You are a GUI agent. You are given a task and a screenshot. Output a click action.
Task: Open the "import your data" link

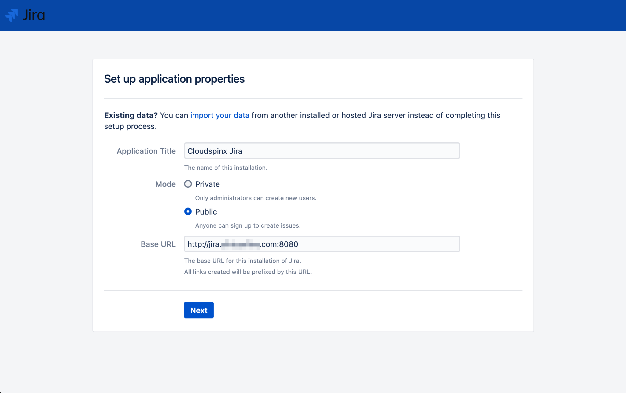click(x=220, y=115)
